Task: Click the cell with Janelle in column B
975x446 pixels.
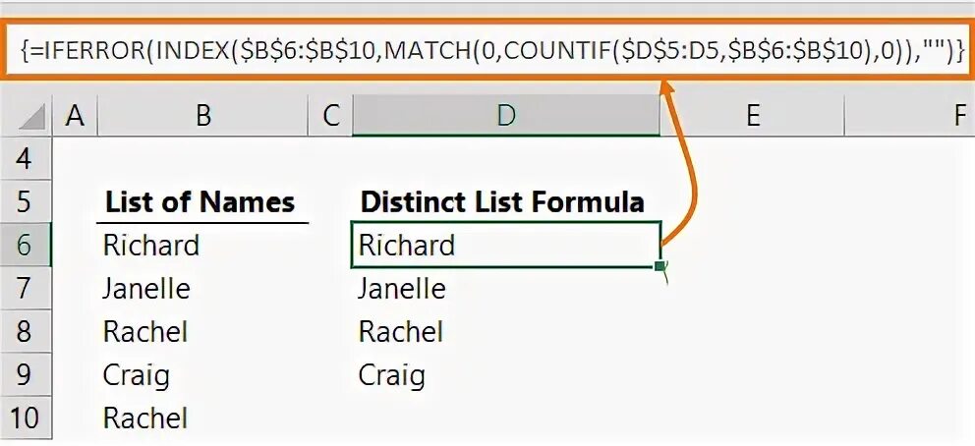Action: [x=147, y=289]
